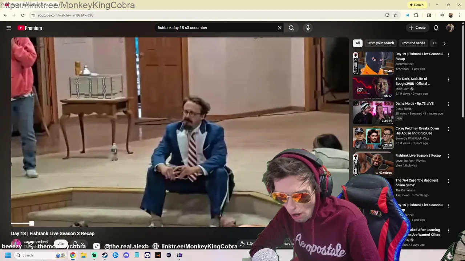Viewport: 465px width, 261px height.
Task: Open options for Dama Nerds video
Action: pyautogui.click(x=448, y=104)
